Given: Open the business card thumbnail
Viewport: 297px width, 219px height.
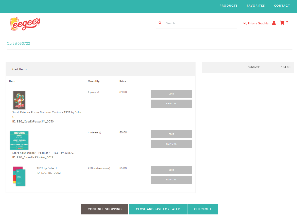Looking at the screenshot, I should tap(19, 176).
